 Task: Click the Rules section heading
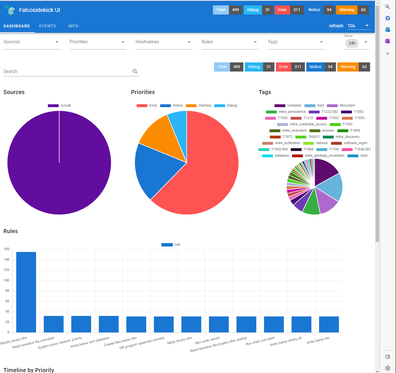pyautogui.click(x=11, y=231)
